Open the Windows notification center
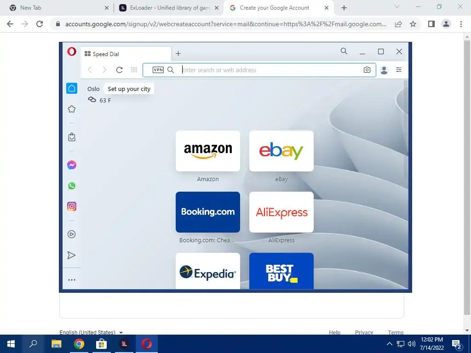Image resolution: width=471 pixels, height=353 pixels. (457, 344)
